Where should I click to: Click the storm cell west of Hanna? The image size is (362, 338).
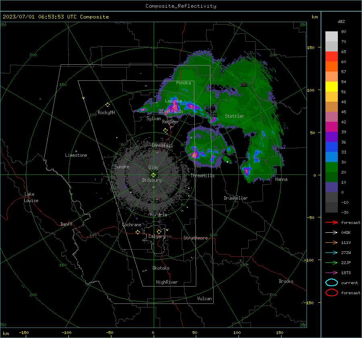click(x=247, y=171)
